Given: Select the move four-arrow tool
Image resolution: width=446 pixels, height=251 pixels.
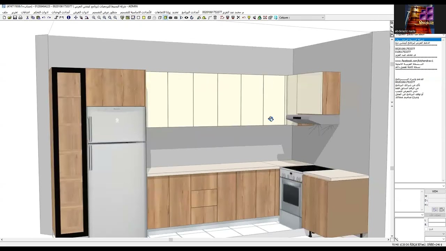Looking at the screenshot, I should click(76, 17).
